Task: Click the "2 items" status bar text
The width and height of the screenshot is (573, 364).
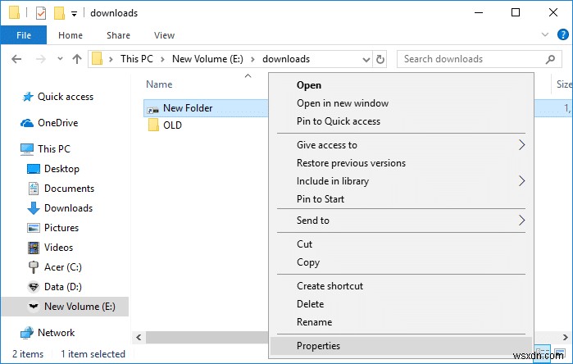Action: coord(28,354)
